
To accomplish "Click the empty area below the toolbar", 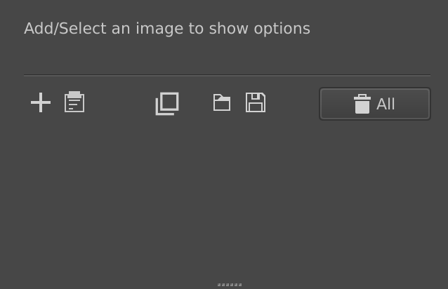I will click(225, 196).
